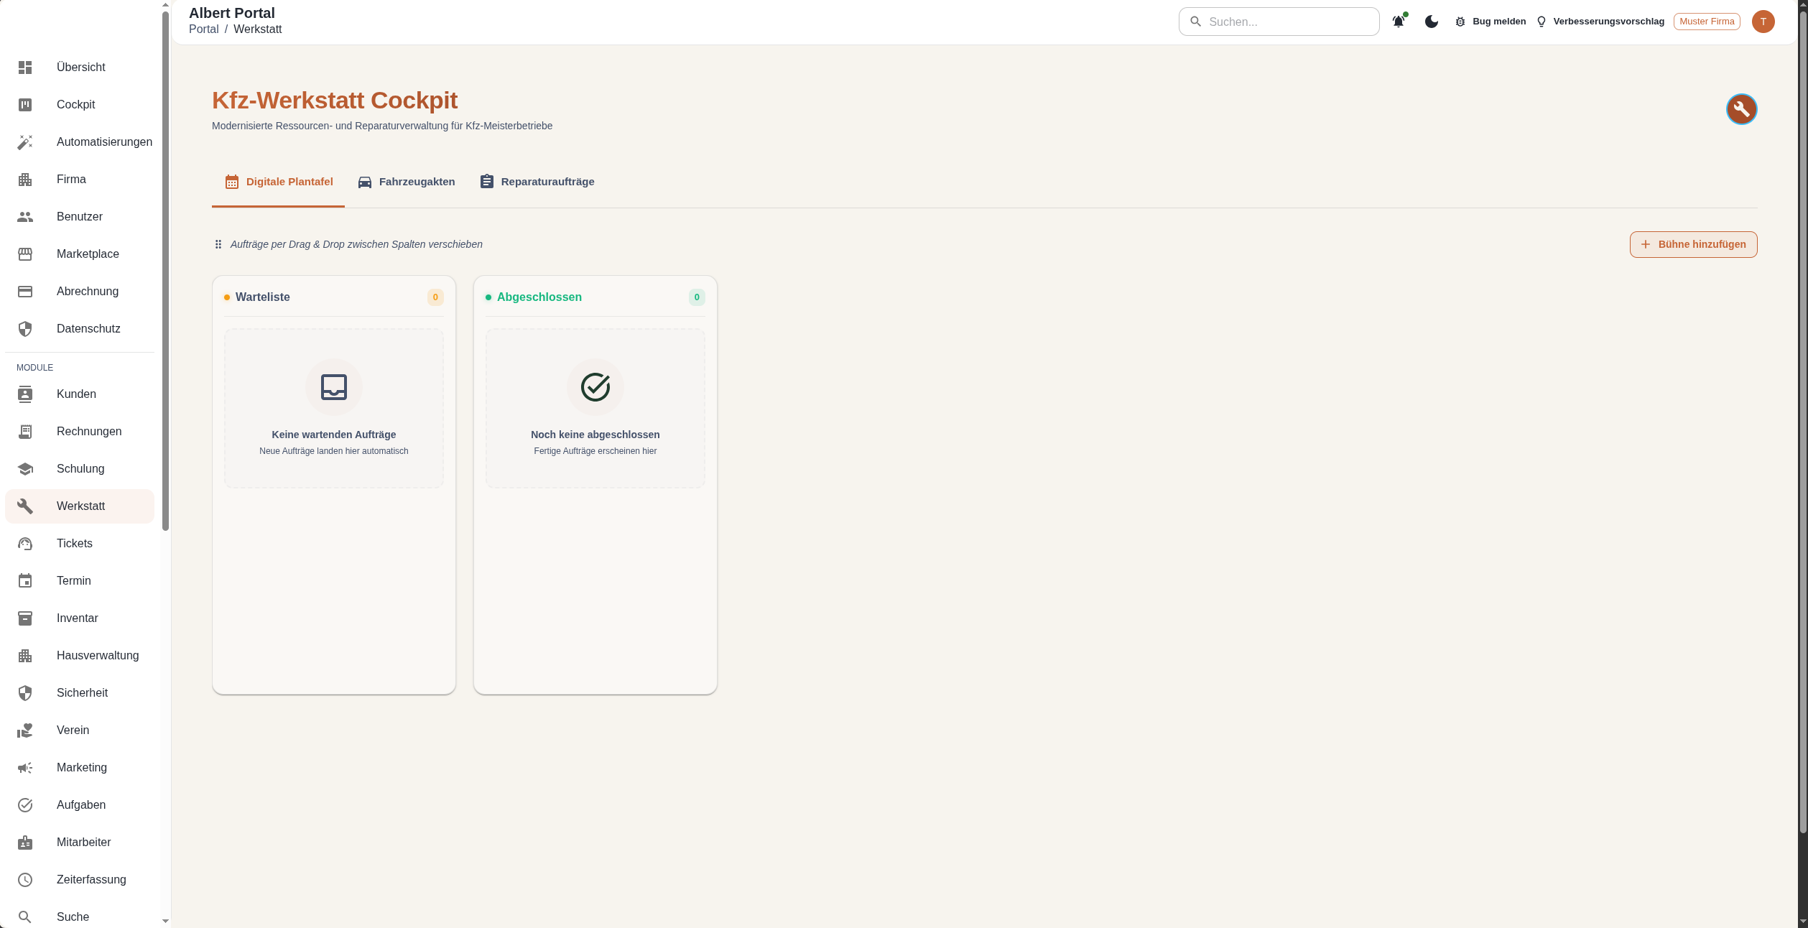Open the Marketing megaphone icon
1808x928 pixels.
pos(25,768)
